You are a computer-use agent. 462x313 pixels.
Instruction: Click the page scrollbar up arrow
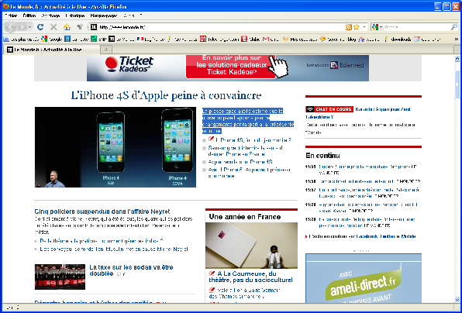pyautogui.click(x=457, y=59)
